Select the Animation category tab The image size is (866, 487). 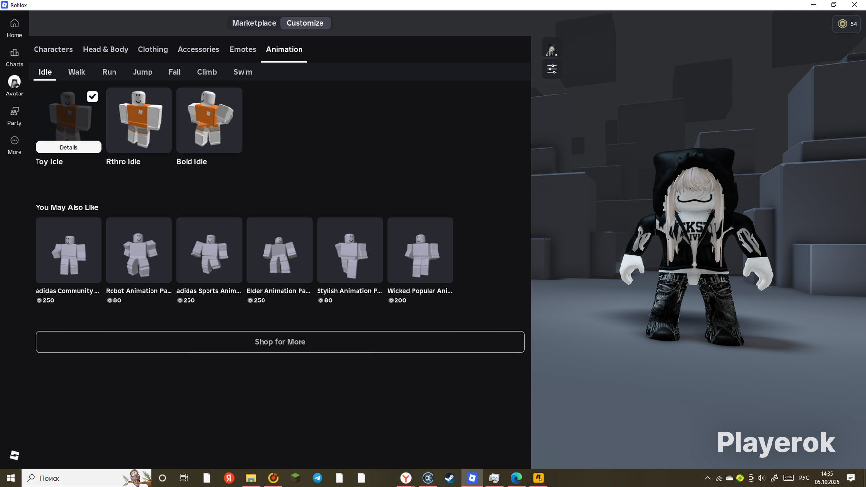284,49
